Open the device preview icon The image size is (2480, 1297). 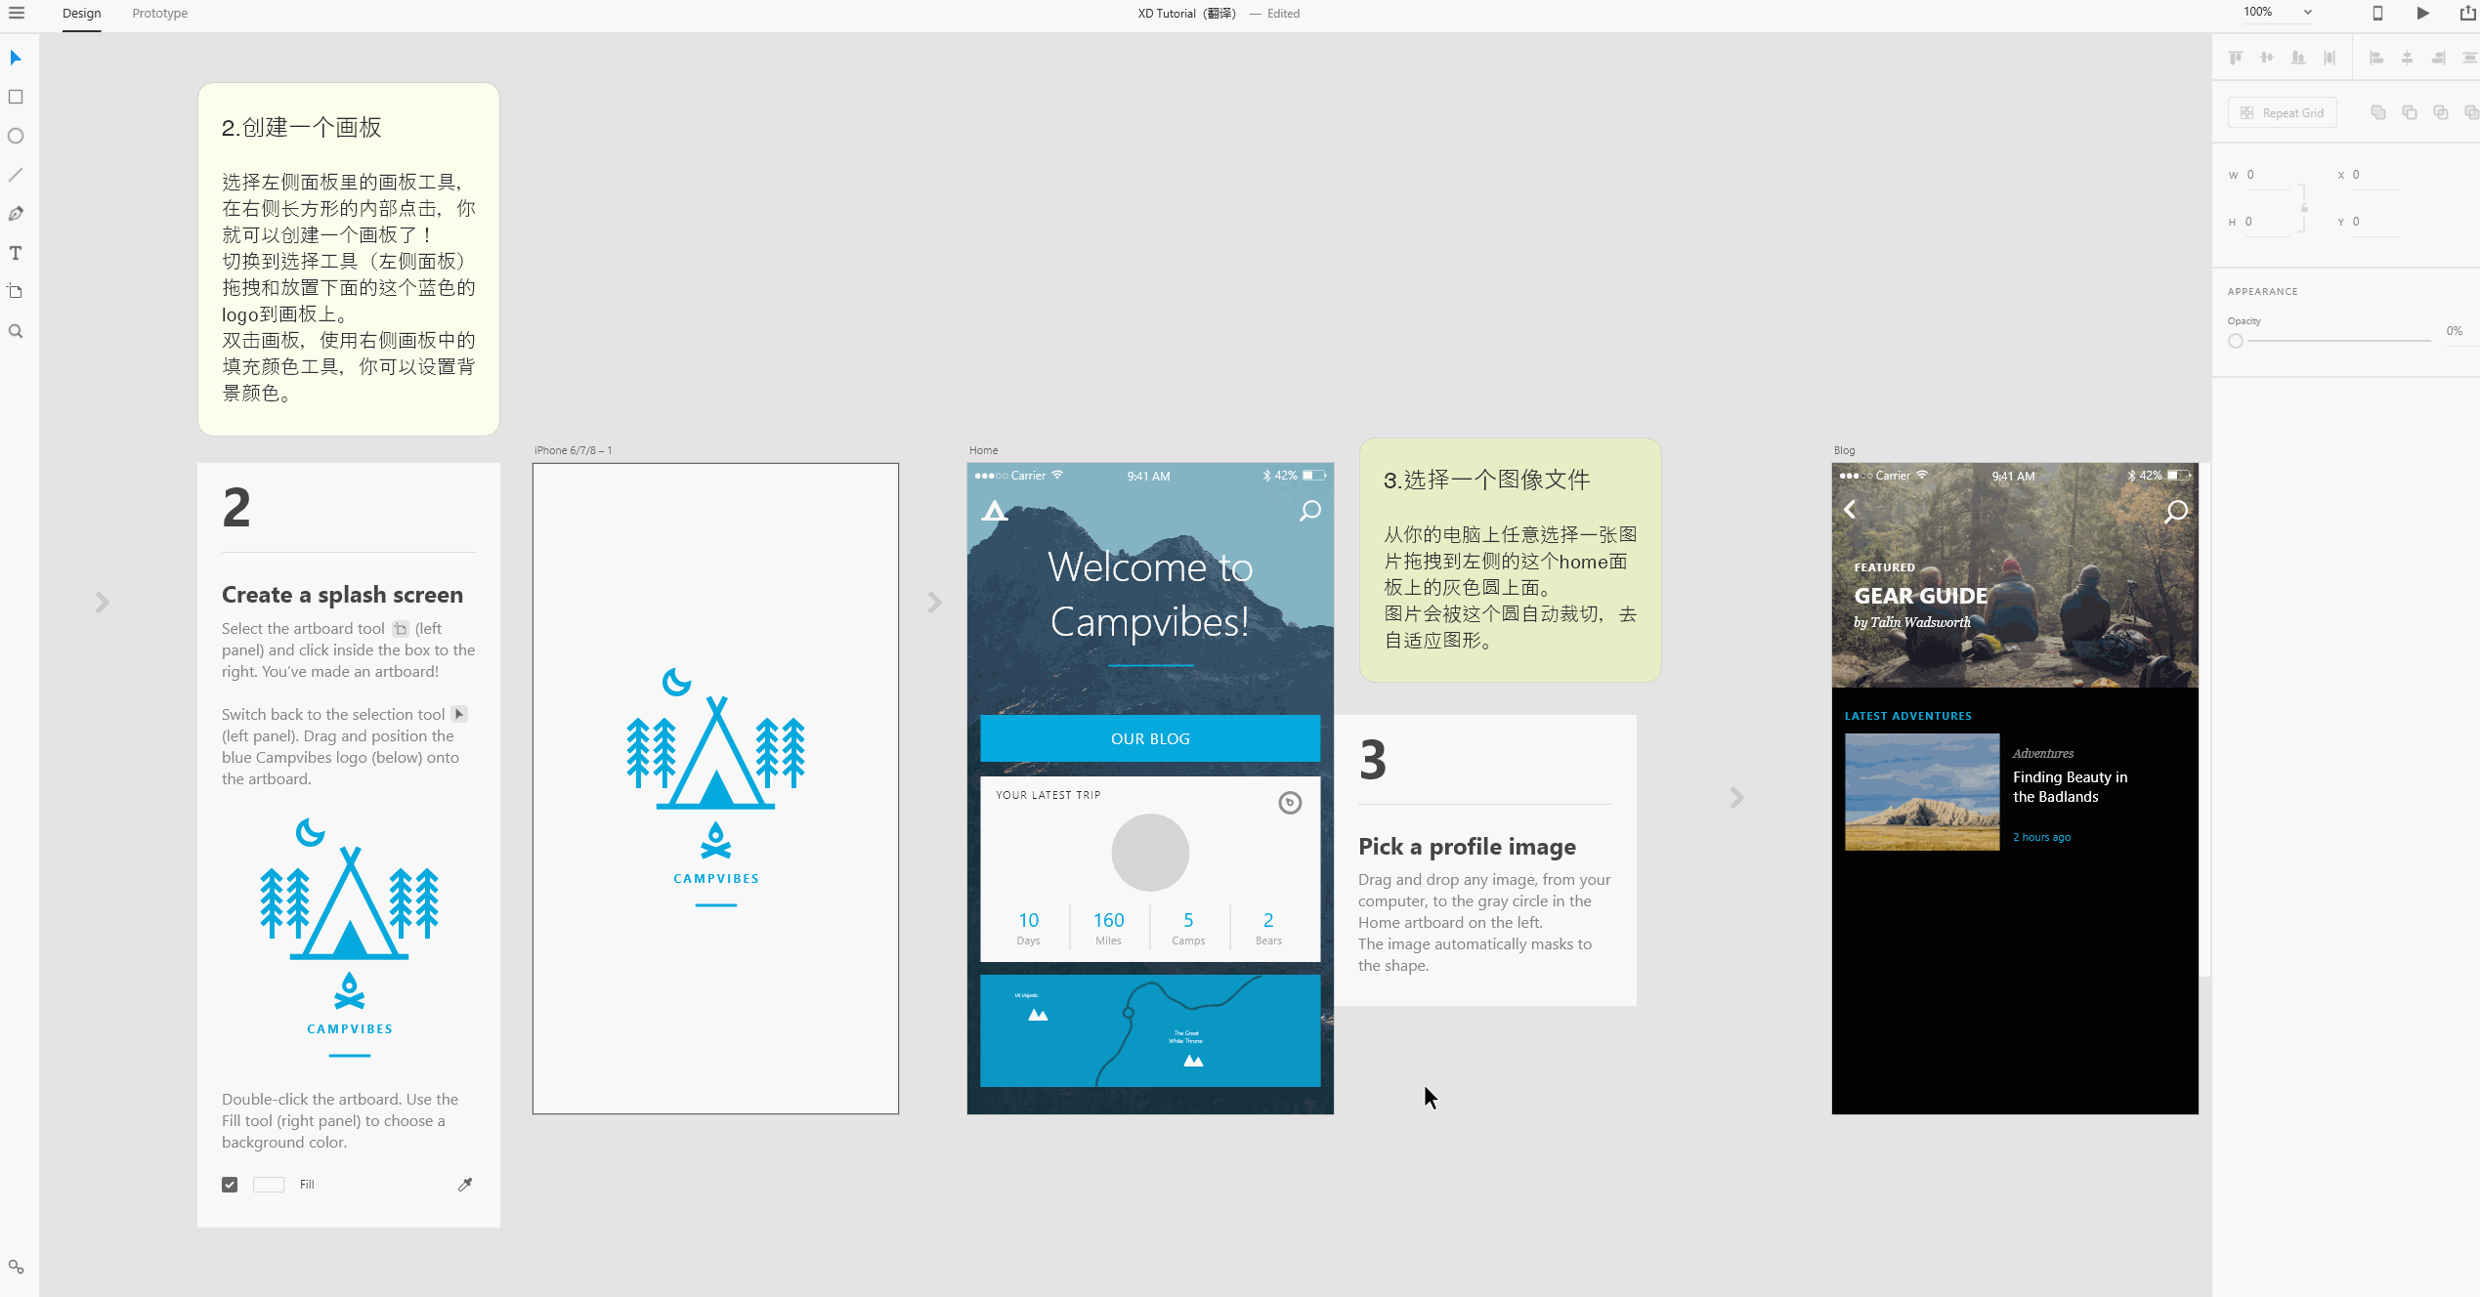[x=2377, y=13]
